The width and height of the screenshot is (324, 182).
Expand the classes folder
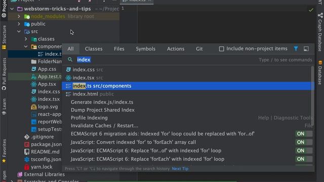pyautogui.click(x=26, y=39)
